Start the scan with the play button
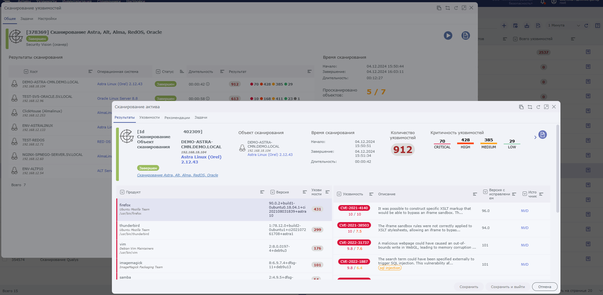 pyautogui.click(x=448, y=36)
